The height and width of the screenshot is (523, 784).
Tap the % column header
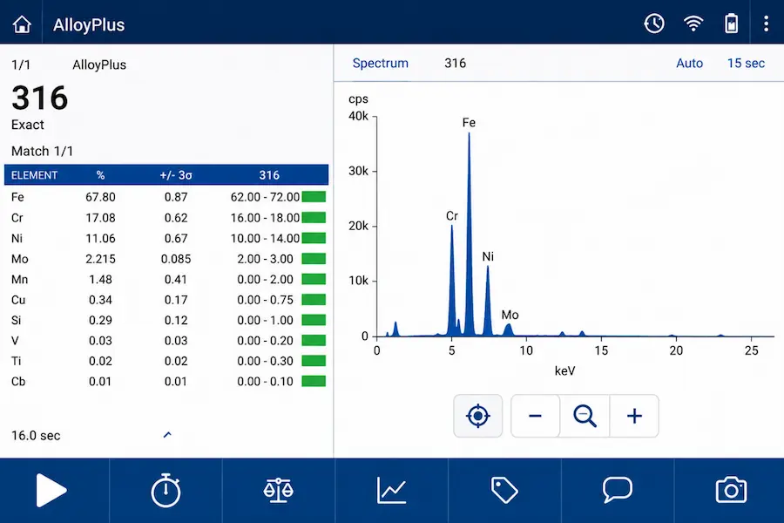coord(100,175)
